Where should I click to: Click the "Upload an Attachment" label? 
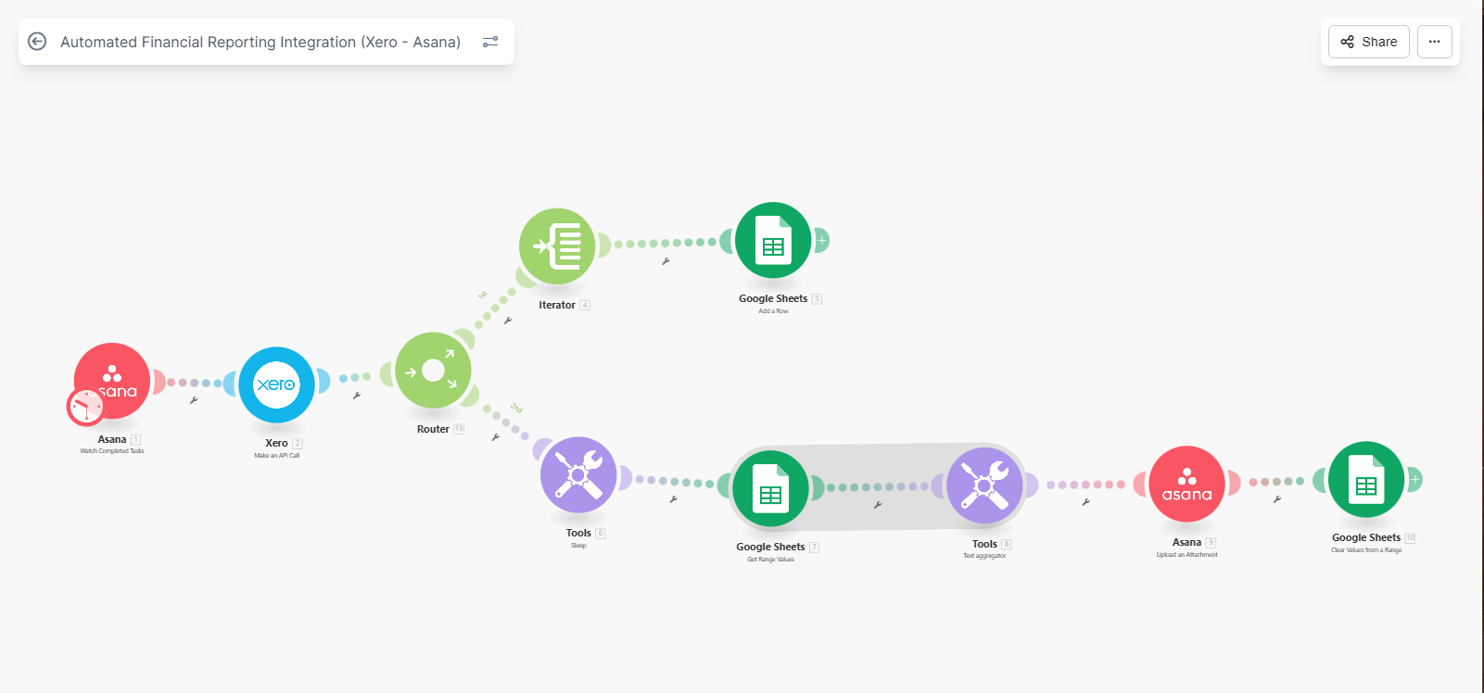(1187, 555)
